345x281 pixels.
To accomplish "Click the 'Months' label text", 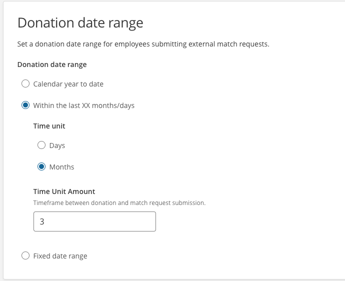I will pyautogui.click(x=62, y=167).
